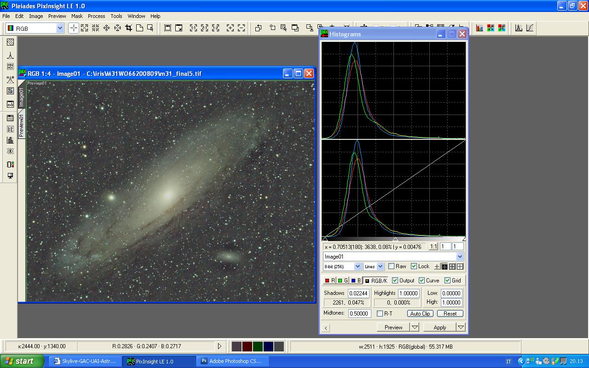Expand the status bar readout arrow
The image size is (589, 368).
point(219,346)
